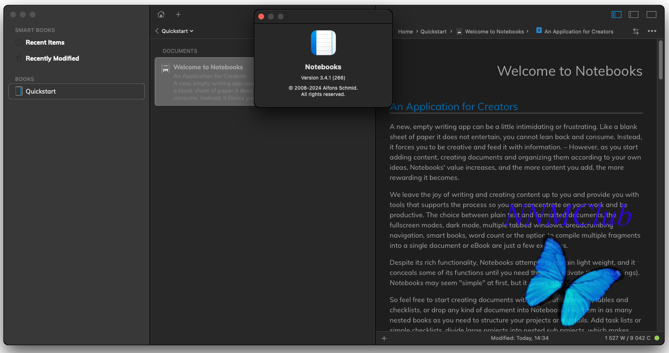Image resolution: width=669 pixels, height=353 pixels.
Task: Select Recently Modified smart book
Action: click(x=52, y=59)
